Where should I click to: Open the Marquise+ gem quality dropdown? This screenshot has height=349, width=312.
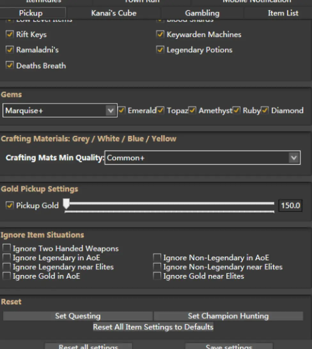60,111
